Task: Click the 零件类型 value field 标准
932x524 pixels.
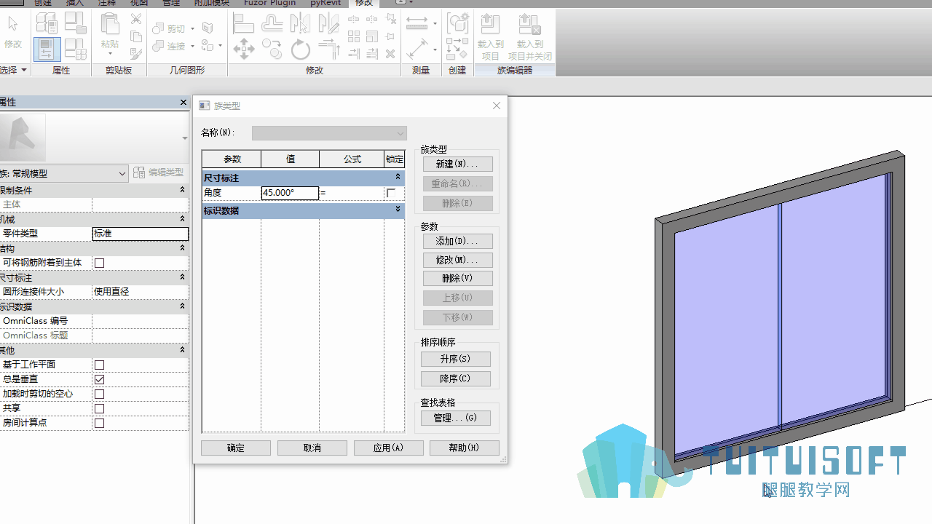Action: 140,234
